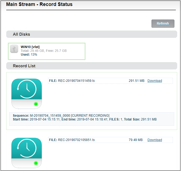Click the green status dot for REC-20190704151459.ts

point(36,104)
